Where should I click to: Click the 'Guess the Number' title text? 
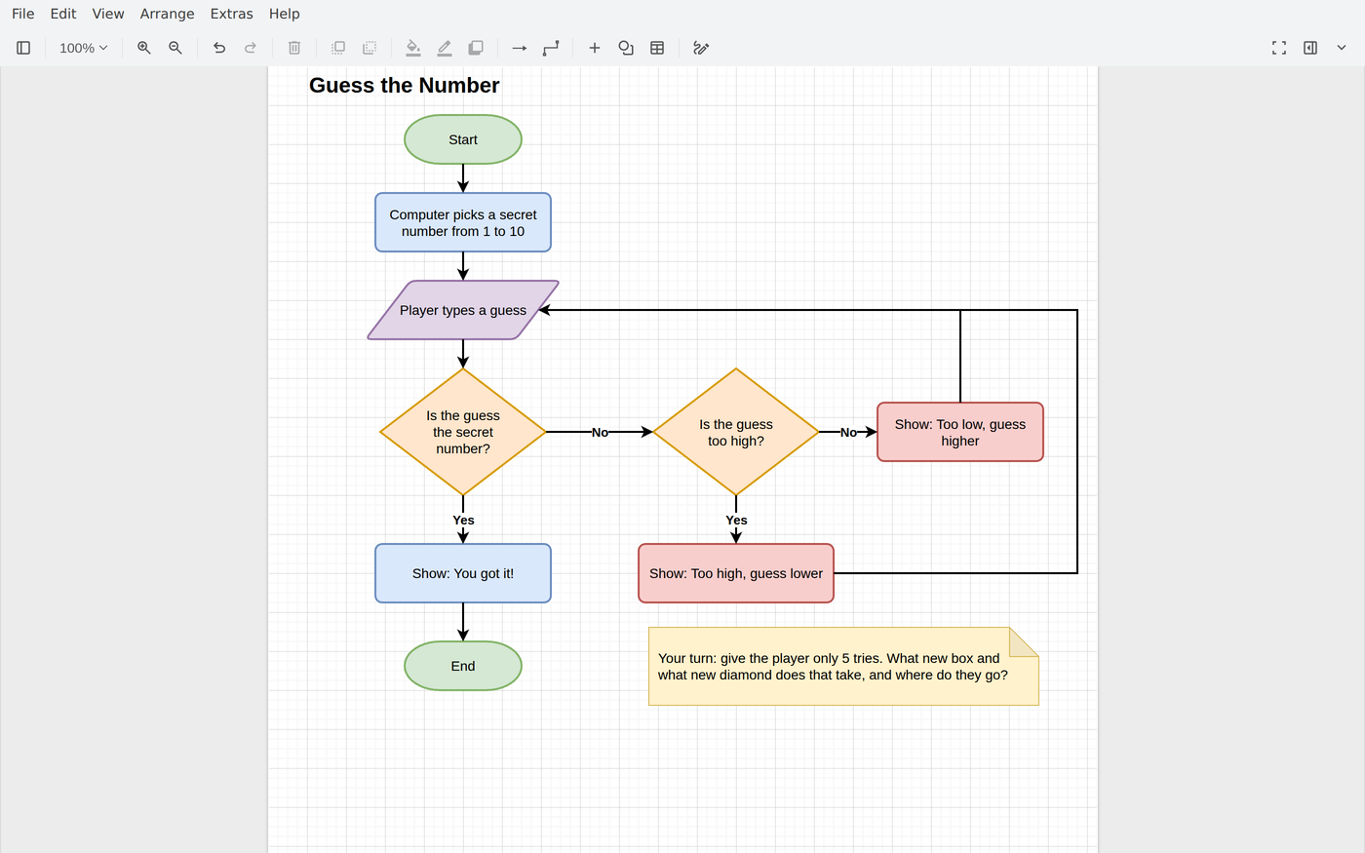click(405, 86)
